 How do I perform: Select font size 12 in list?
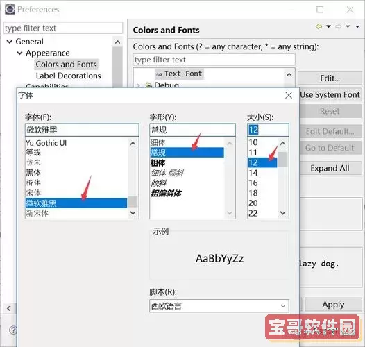pyautogui.click(x=262, y=162)
